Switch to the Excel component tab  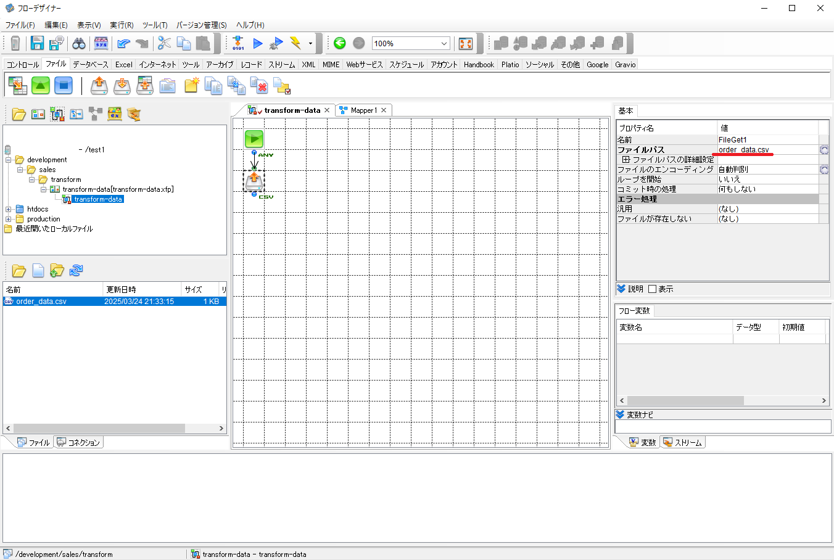pos(123,64)
